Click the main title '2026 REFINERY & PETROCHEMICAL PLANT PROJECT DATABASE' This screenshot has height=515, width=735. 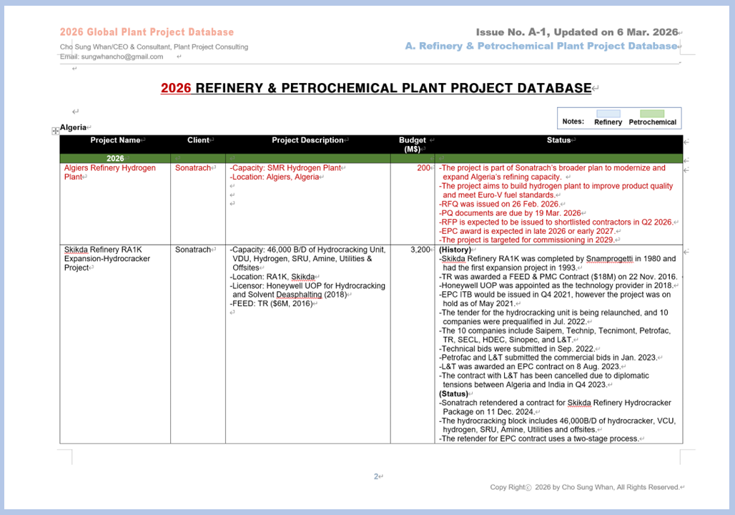(376, 88)
